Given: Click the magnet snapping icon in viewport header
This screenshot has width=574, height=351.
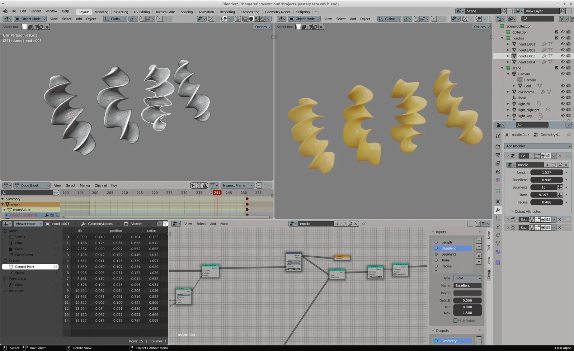Looking at the screenshot, I should tap(143, 19).
